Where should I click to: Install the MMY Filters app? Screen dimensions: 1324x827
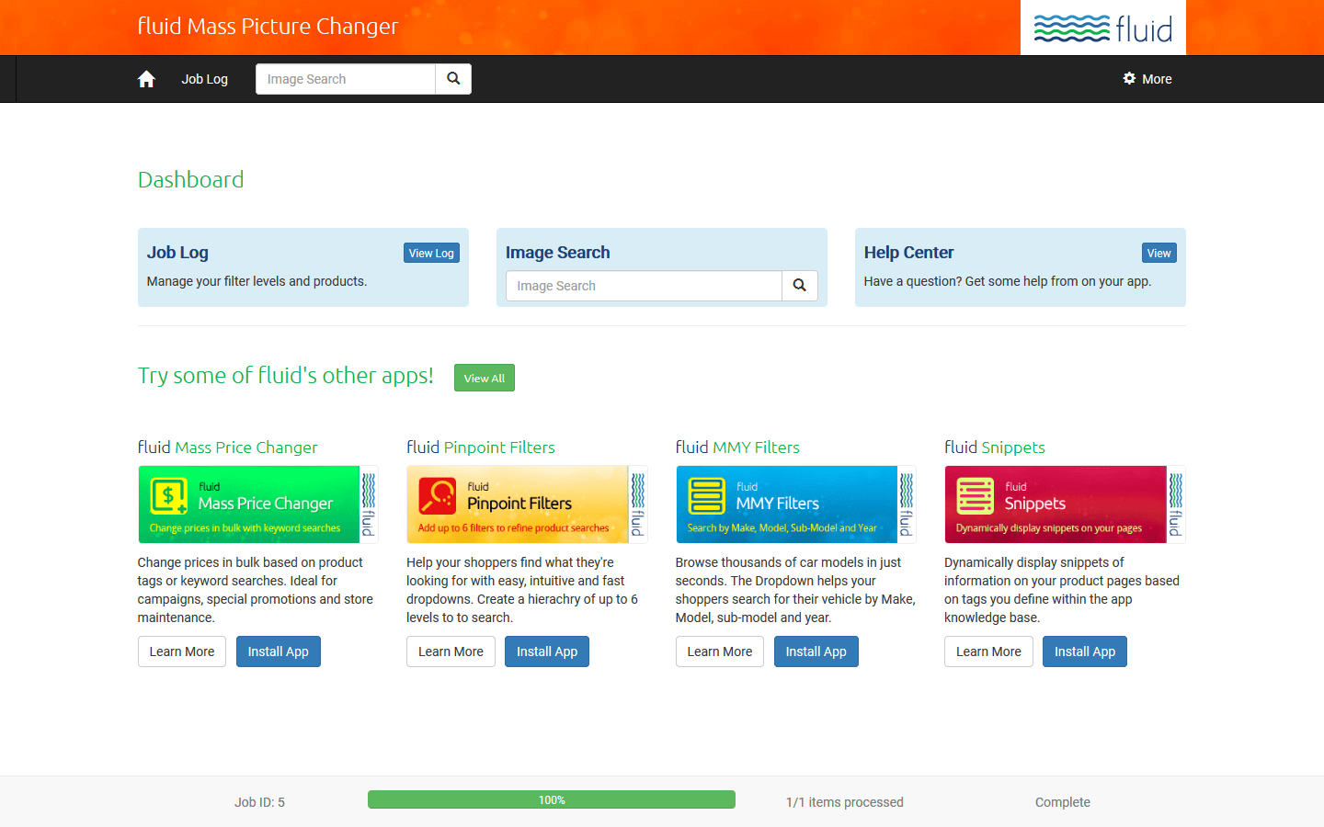(816, 651)
